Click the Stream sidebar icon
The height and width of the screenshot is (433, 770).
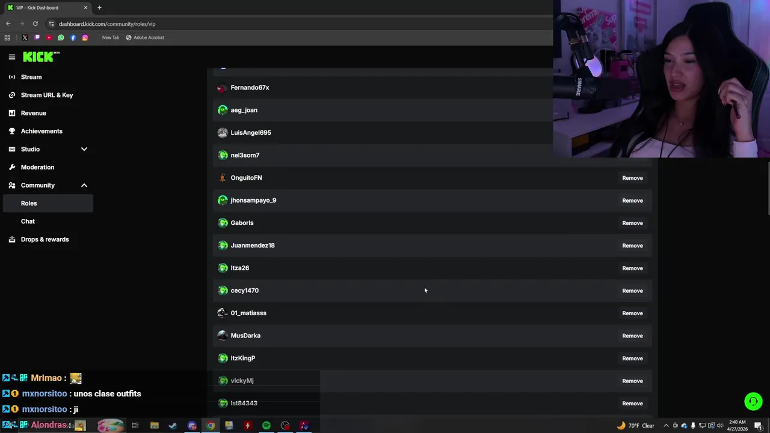(11, 77)
